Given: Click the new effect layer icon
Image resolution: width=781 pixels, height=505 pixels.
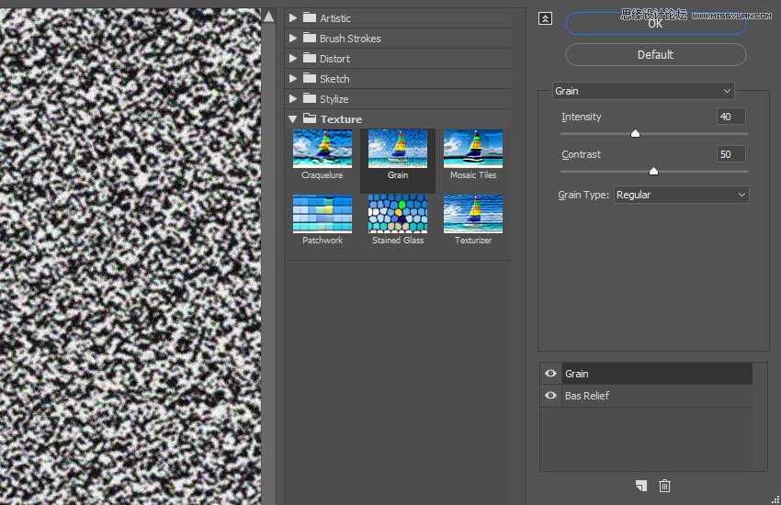Looking at the screenshot, I should click(640, 486).
